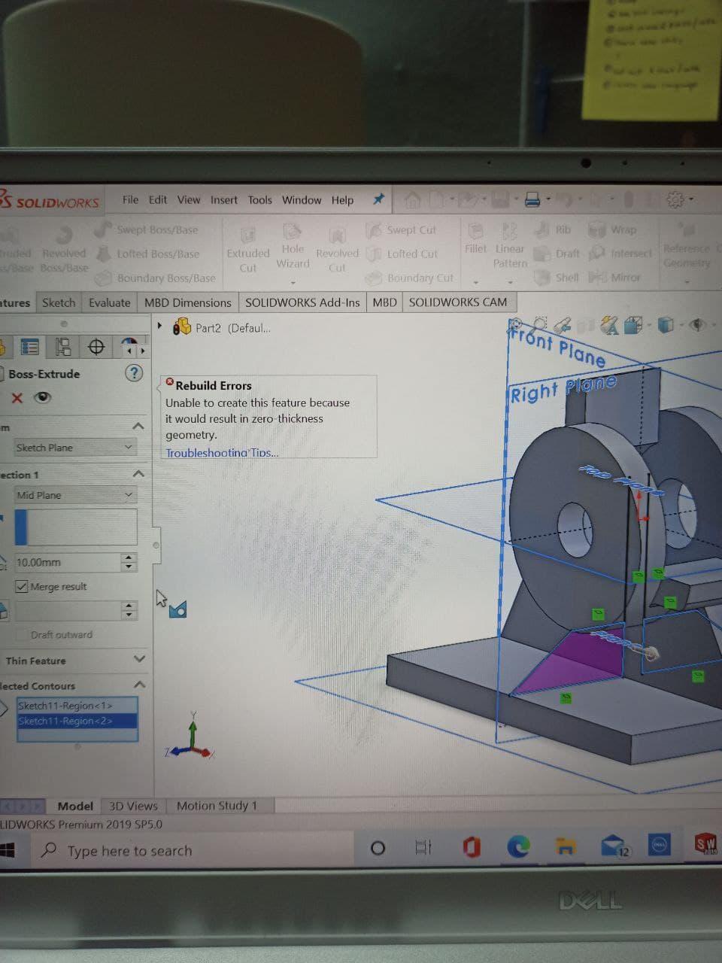The image size is (722, 963).
Task: Select the Extruded Cut tool
Action: (248, 251)
